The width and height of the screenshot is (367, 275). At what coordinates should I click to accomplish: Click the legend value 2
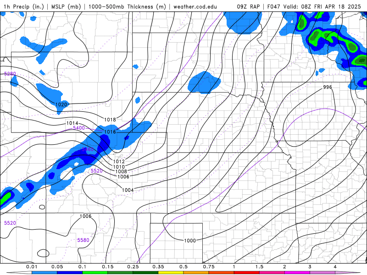point(284,267)
